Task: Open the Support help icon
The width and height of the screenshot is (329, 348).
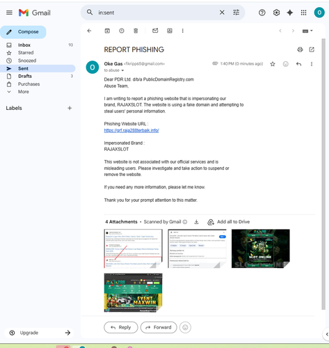Action: (x=262, y=13)
